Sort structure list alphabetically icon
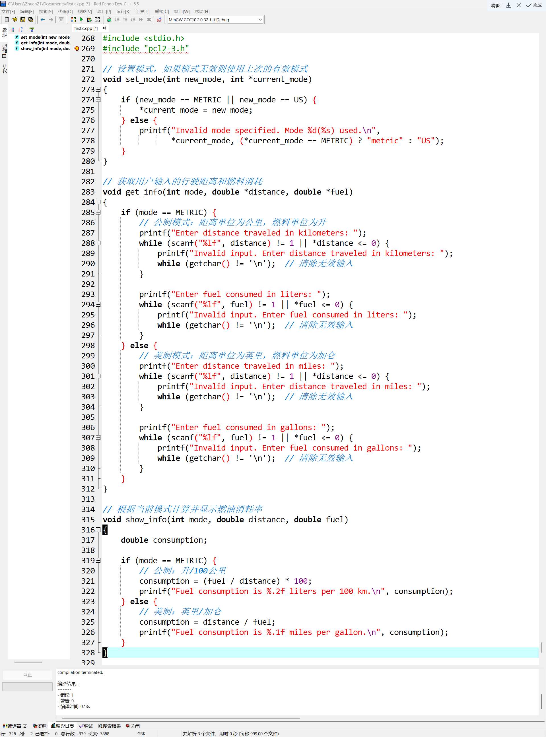This screenshot has width=546, height=737. pos(21,29)
